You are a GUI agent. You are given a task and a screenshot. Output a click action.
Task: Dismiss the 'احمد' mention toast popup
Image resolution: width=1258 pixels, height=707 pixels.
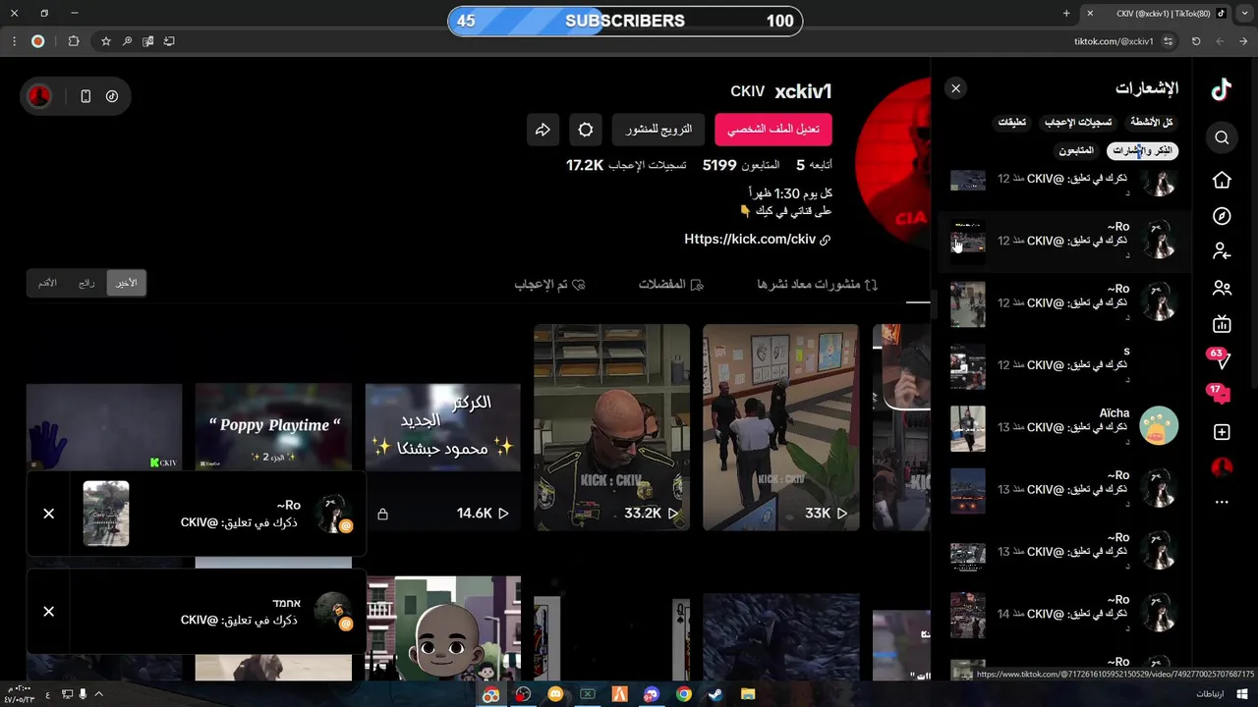tap(48, 612)
